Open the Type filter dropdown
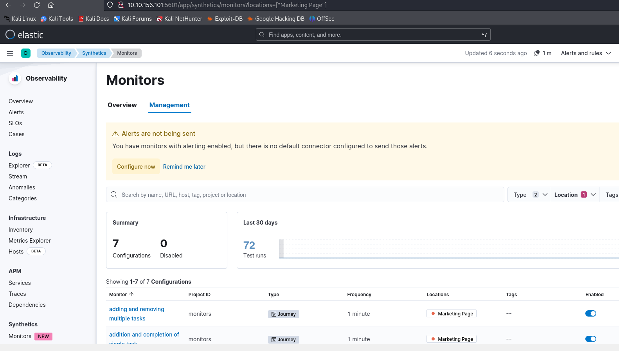619x351 pixels. (x=529, y=195)
